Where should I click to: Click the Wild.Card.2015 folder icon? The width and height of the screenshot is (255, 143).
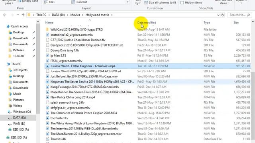[47, 29]
